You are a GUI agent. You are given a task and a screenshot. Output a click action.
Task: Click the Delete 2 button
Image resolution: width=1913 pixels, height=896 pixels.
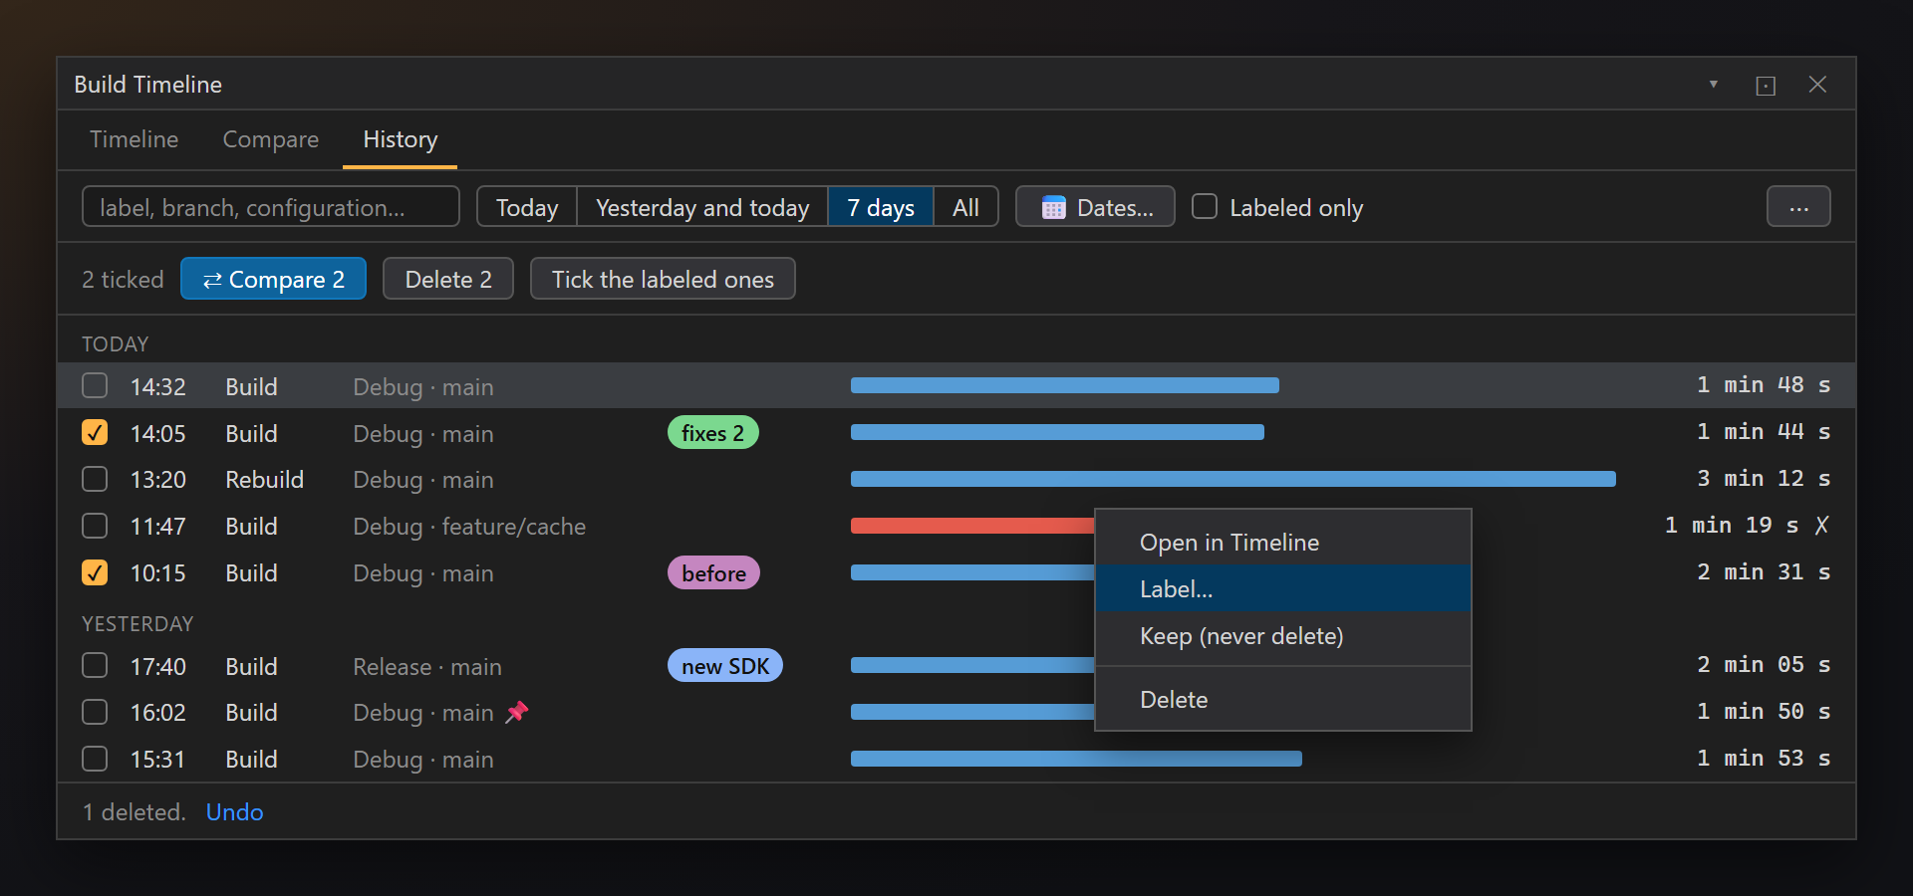[x=448, y=279]
